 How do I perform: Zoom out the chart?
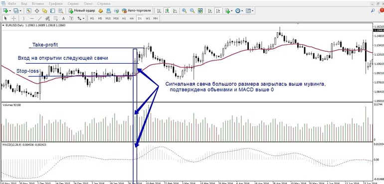pyautogui.click(x=192, y=11)
